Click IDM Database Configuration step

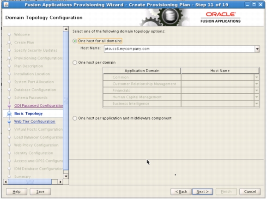pos(39,169)
